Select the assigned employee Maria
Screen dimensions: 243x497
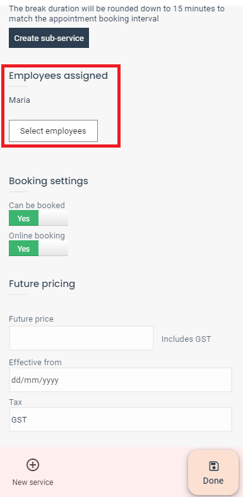pos(20,100)
